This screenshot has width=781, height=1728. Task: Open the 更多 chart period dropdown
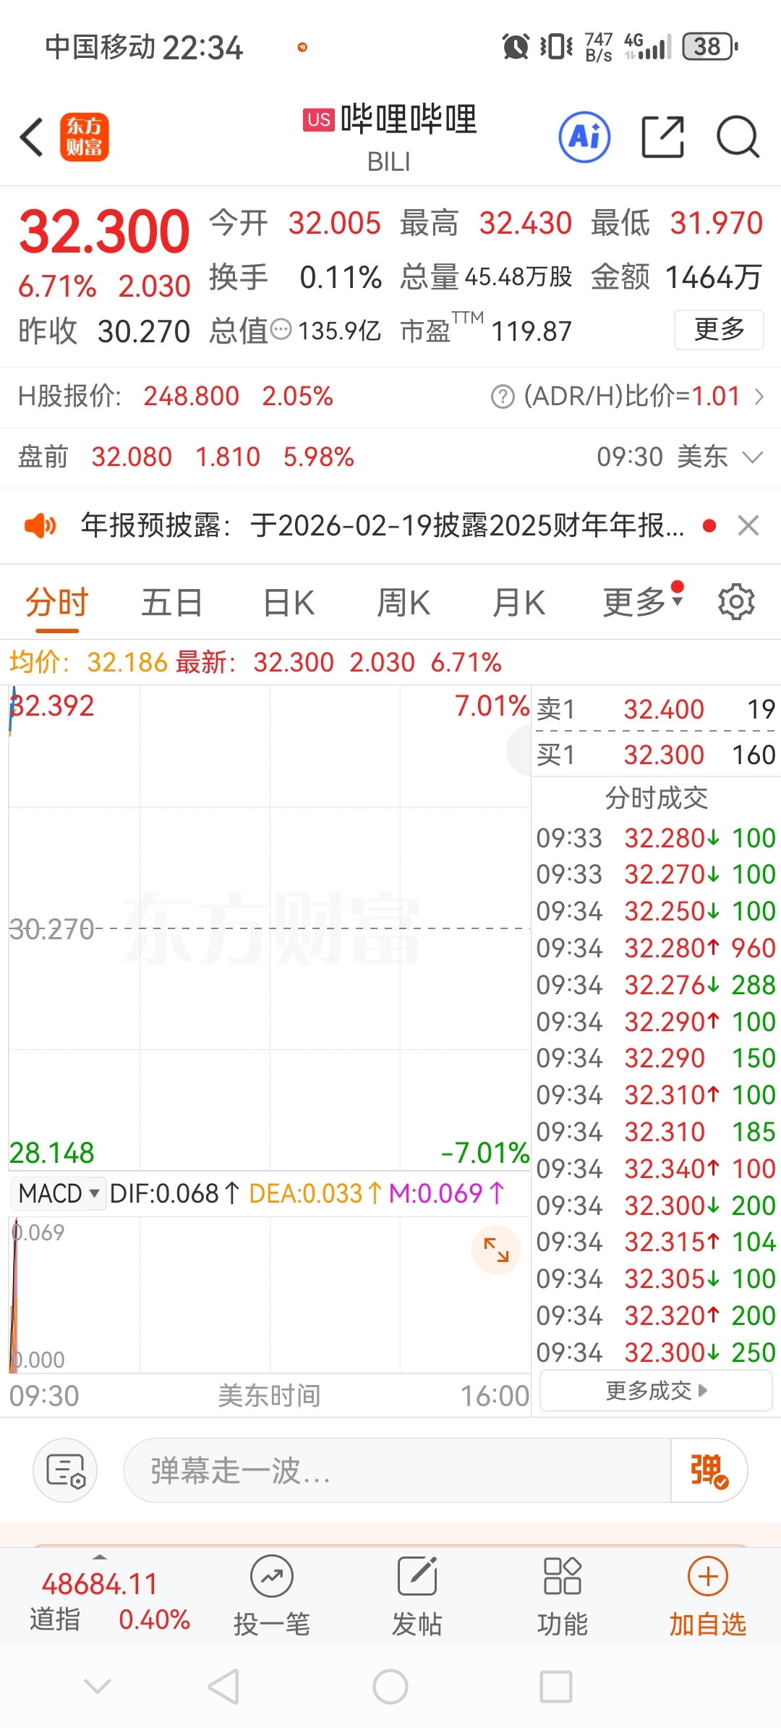[642, 601]
